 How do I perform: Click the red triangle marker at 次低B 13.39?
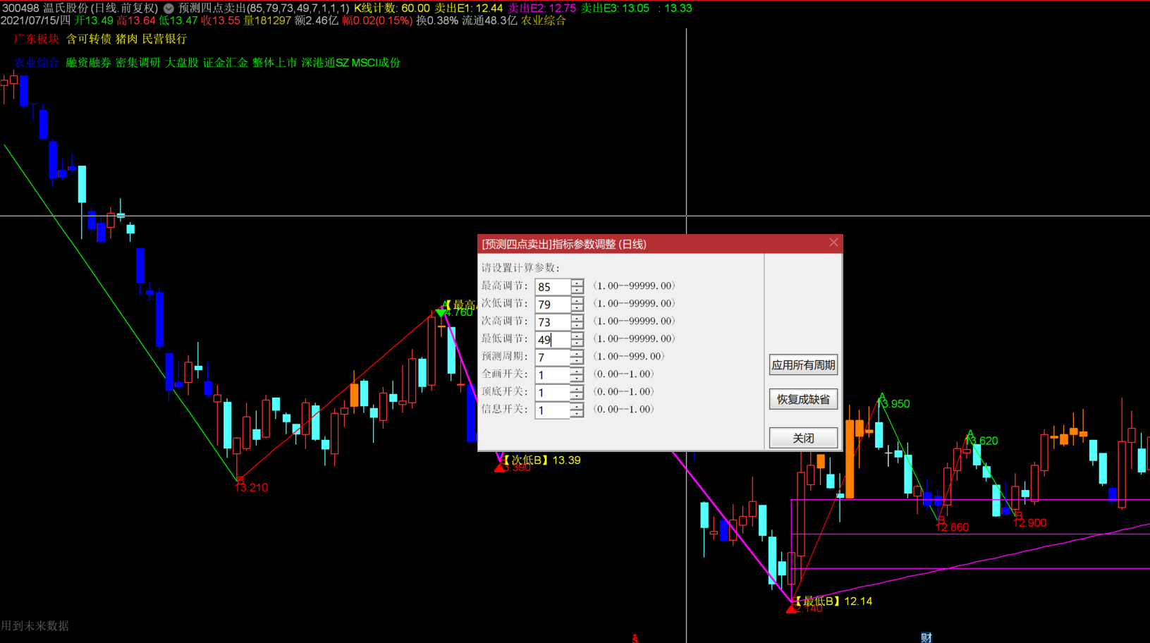[x=500, y=467]
